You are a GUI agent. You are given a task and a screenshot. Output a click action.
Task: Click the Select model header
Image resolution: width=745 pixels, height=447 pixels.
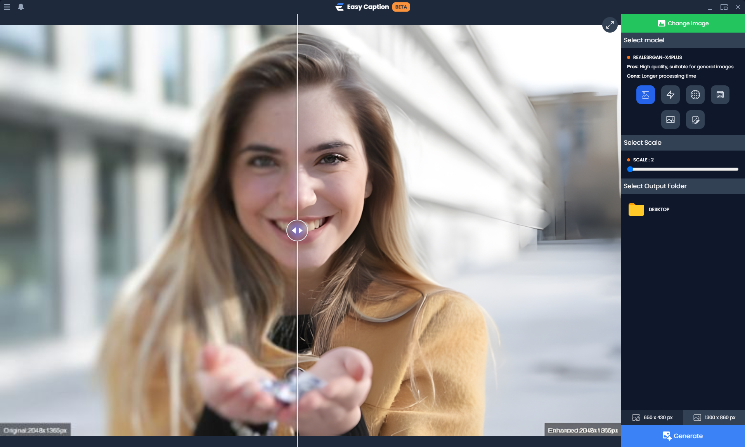683,40
